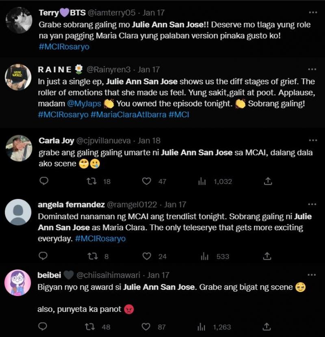Share Carla Joy's tweet
The height and width of the screenshot is (337, 325).
[268, 181]
